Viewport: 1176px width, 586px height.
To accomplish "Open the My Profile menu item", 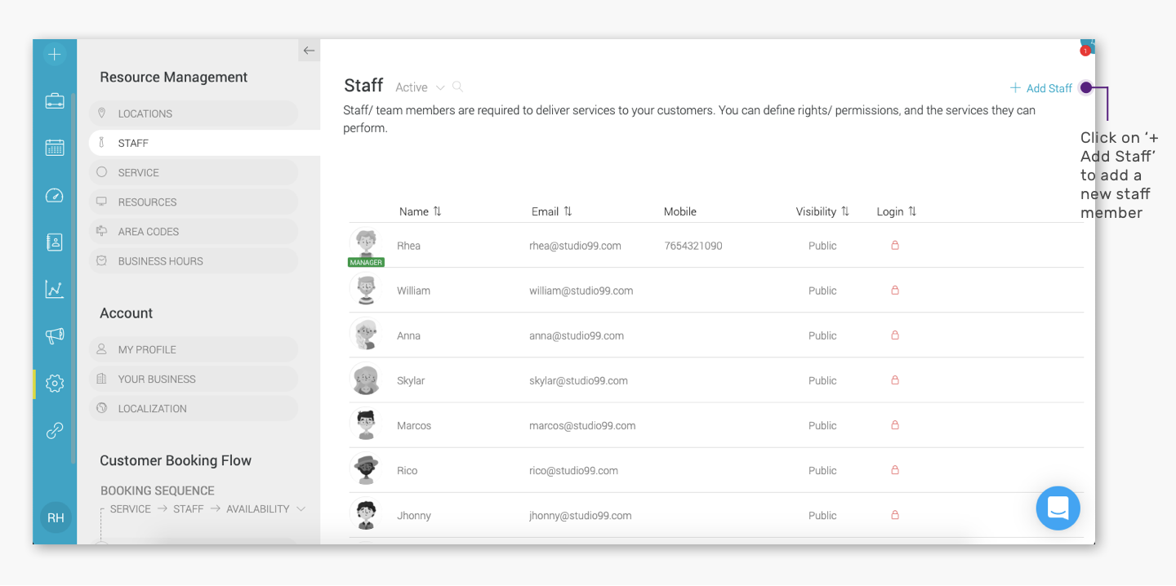I will [x=194, y=349].
